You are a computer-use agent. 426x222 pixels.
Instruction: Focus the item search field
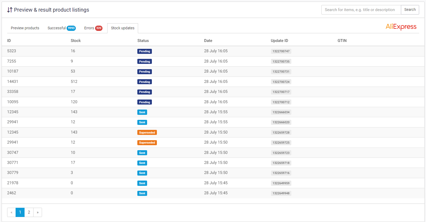(x=361, y=10)
